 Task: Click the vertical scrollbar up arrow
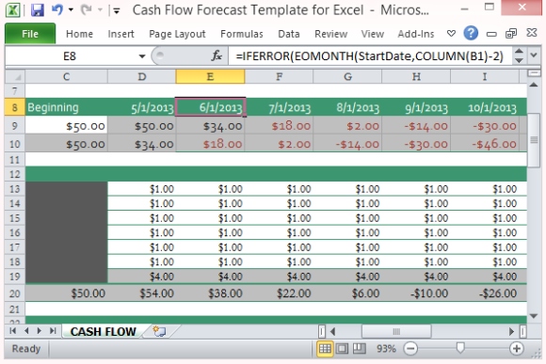pyautogui.click(x=534, y=85)
